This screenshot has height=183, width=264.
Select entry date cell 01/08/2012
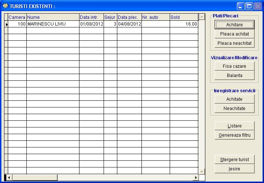(x=91, y=24)
